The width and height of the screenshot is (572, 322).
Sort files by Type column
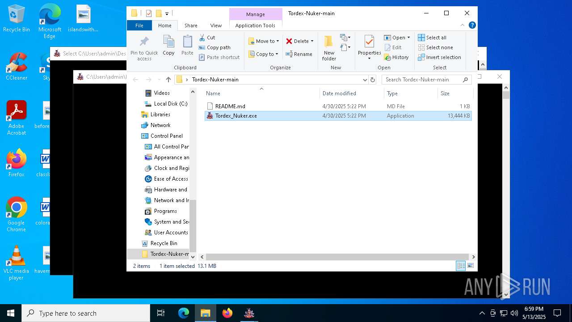click(411, 93)
